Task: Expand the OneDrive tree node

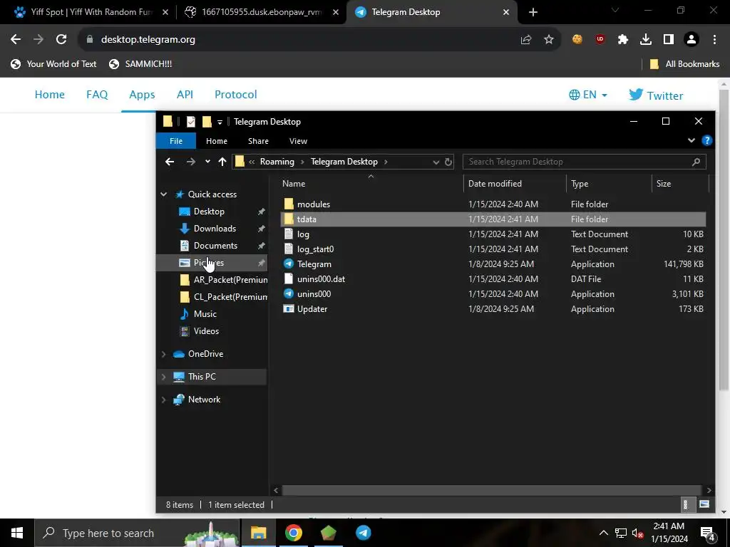Action: click(164, 354)
